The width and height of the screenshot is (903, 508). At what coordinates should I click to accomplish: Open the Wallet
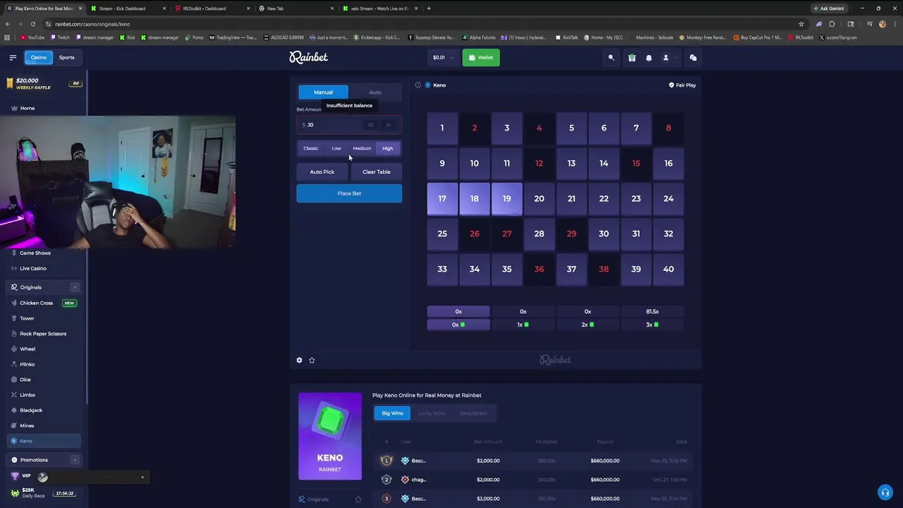tap(481, 57)
